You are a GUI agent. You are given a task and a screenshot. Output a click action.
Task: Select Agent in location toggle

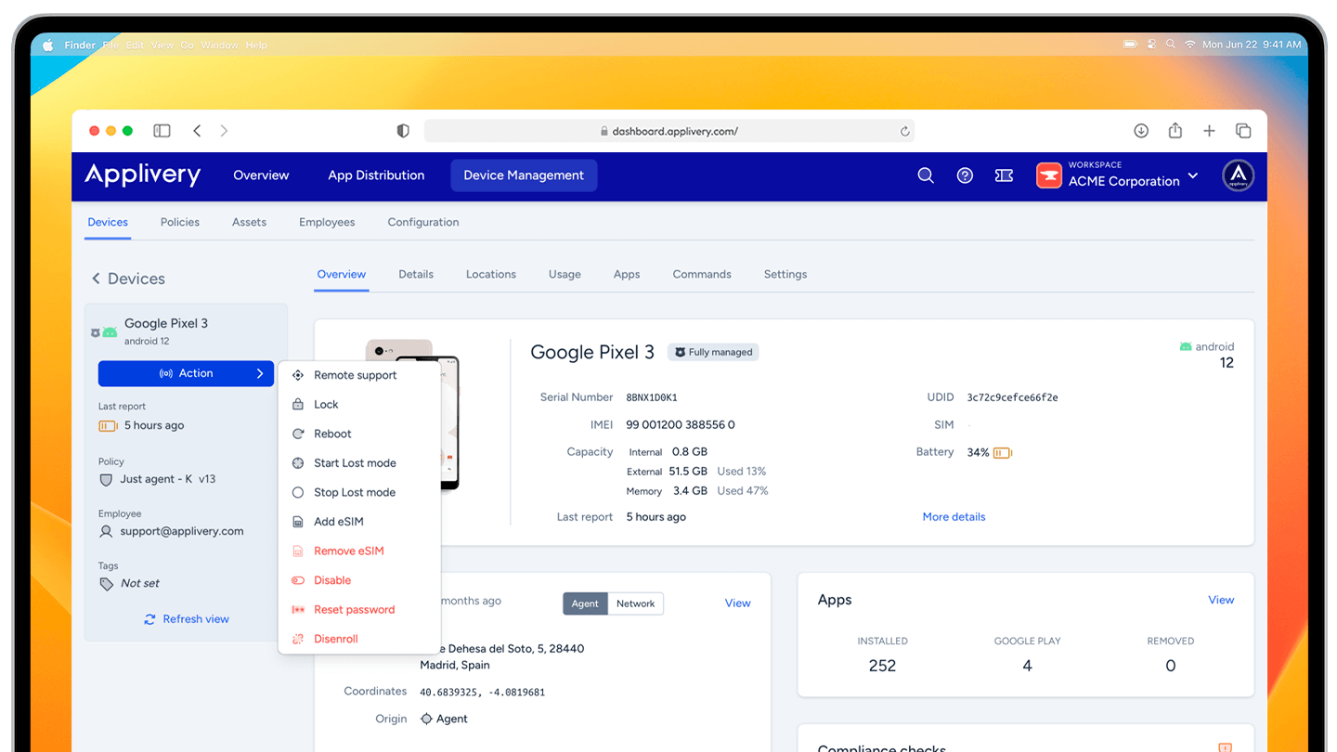[x=585, y=603]
